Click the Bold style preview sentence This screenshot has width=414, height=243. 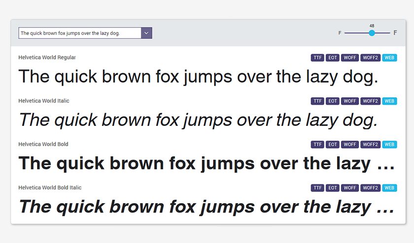click(x=207, y=163)
